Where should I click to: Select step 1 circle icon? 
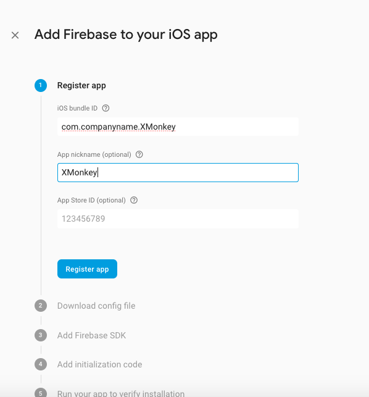coord(41,86)
